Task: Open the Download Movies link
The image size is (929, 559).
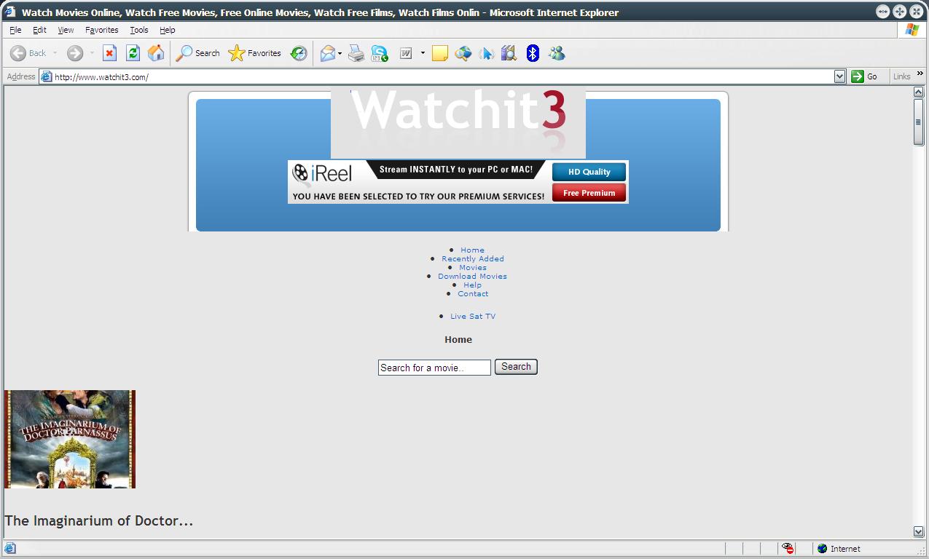Action: (472, 276)
